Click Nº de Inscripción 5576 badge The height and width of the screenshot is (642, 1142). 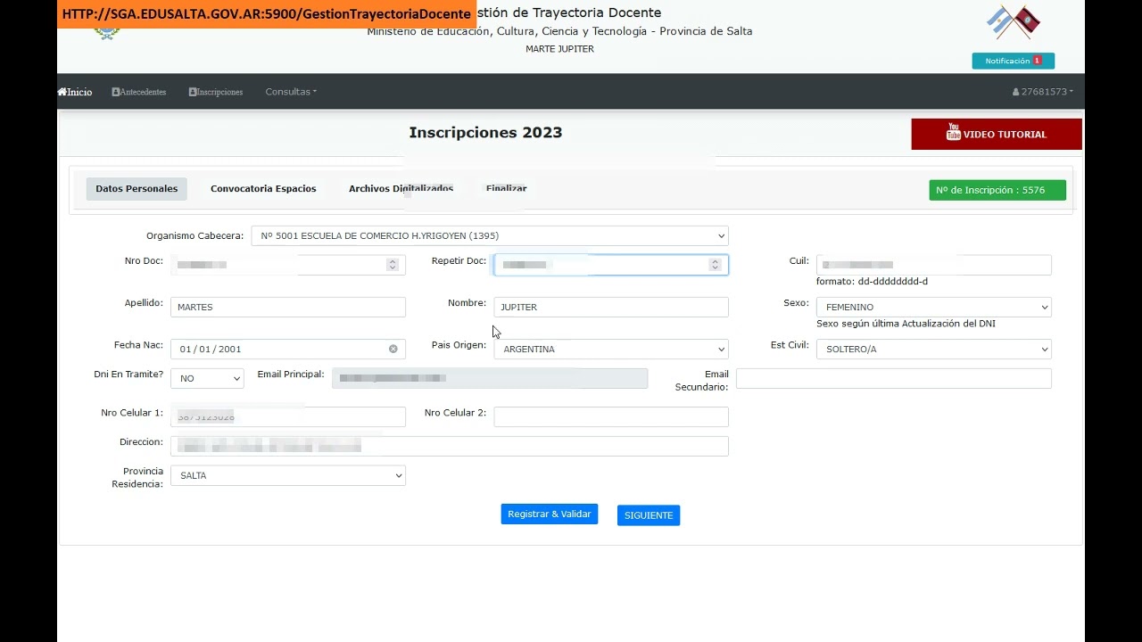pyautogui.click(x=997, y=190)
